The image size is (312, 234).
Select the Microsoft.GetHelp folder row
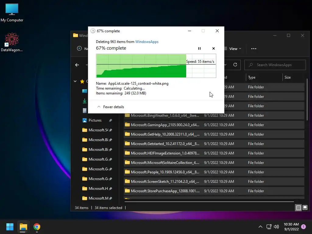click(x=214, y=134)
